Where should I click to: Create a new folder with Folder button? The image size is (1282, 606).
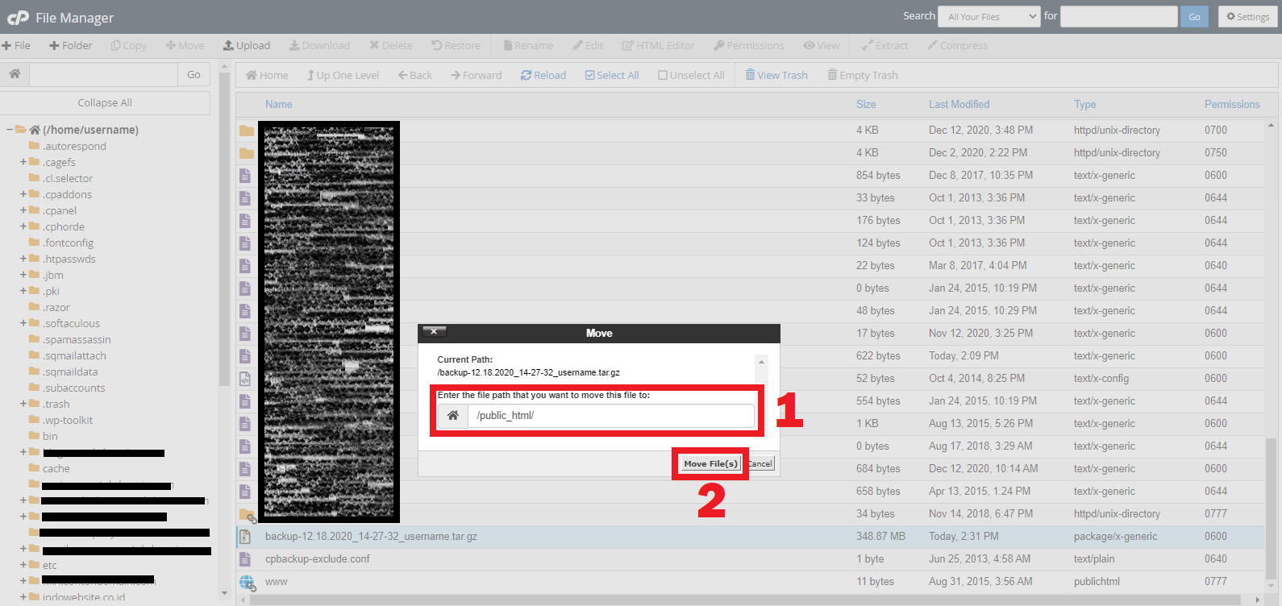coord(71,45)
